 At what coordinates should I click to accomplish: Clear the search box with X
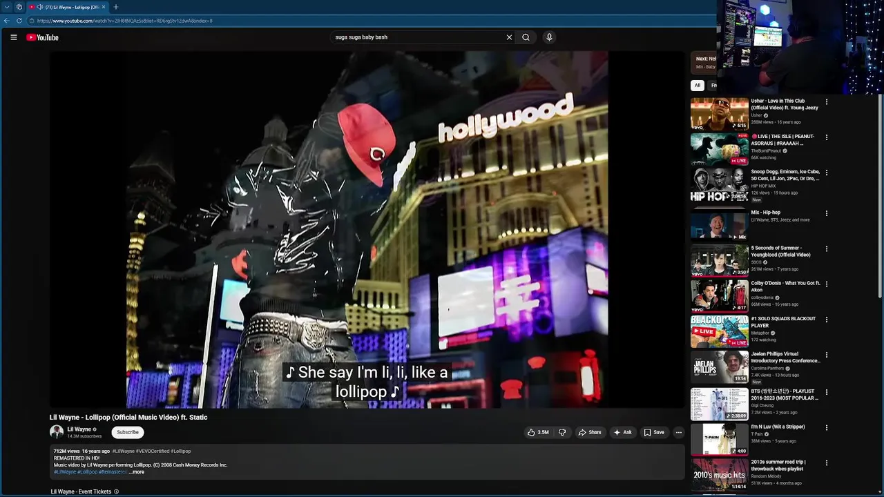click(x=509, y=37)
